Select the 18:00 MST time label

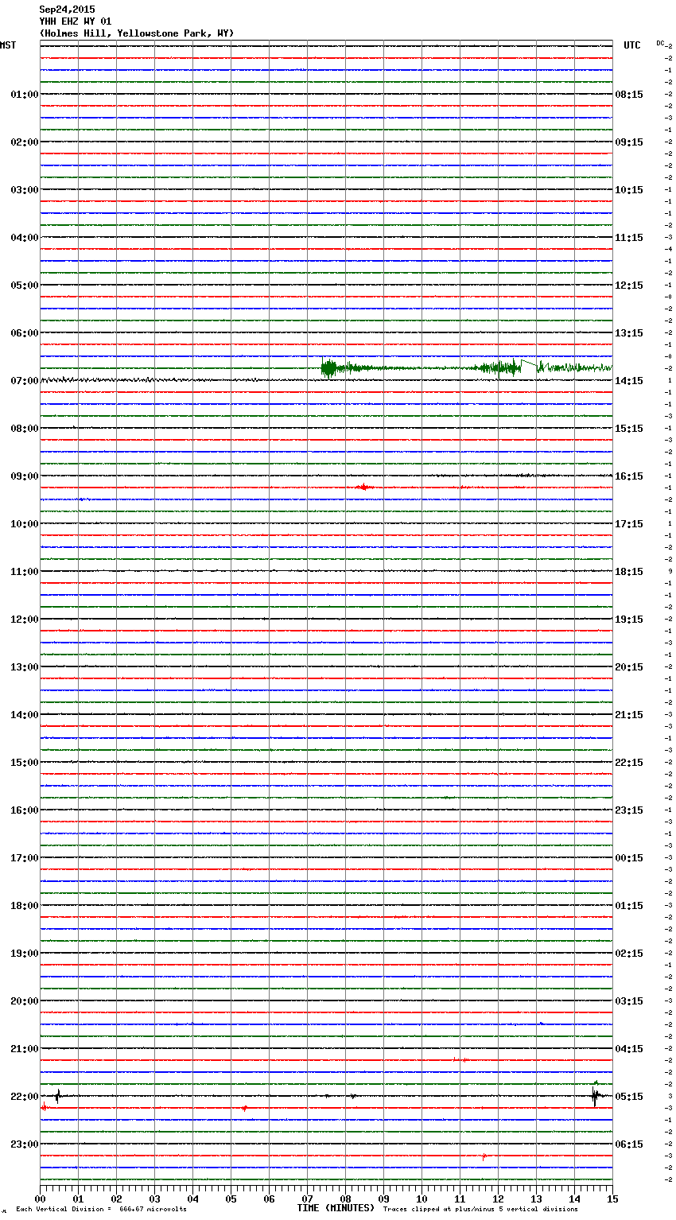25,906
